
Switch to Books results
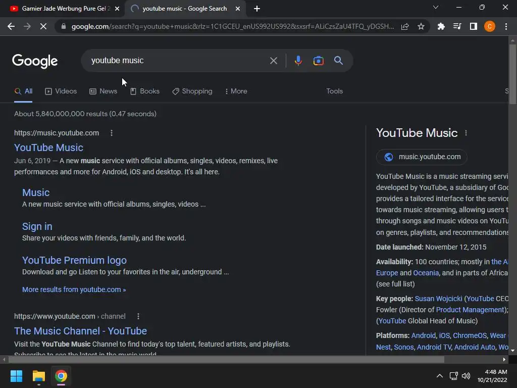coord(145,91)
